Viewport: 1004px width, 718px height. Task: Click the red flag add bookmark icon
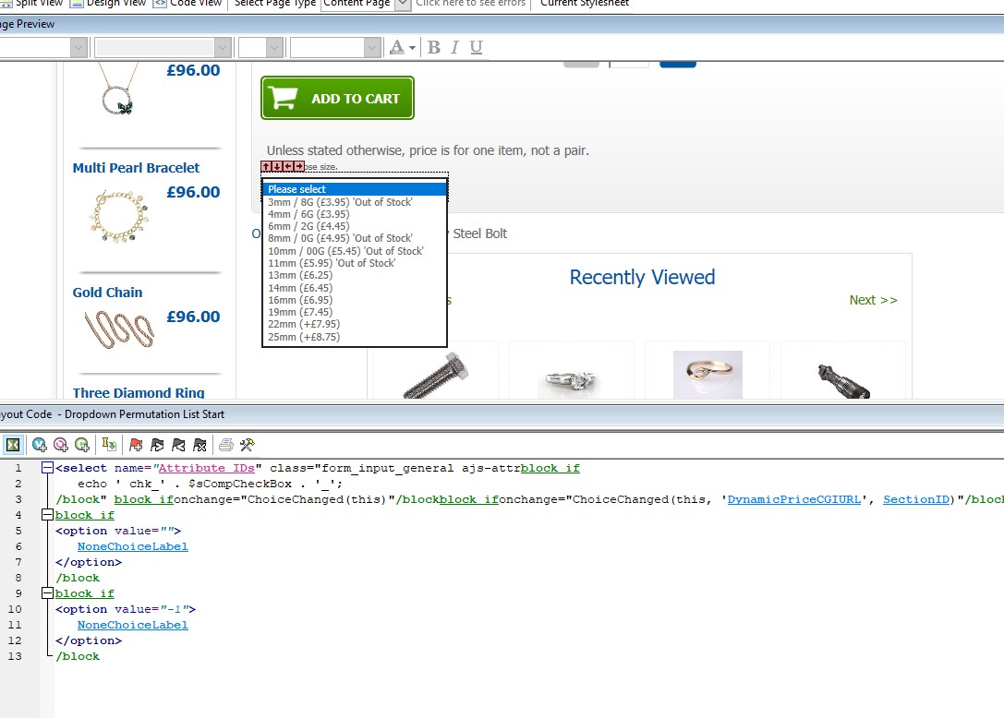(136, 445)
